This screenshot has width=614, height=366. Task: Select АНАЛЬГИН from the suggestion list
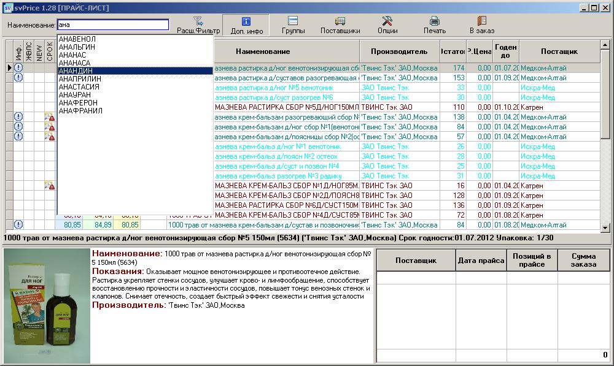click(x=77, y=47)
